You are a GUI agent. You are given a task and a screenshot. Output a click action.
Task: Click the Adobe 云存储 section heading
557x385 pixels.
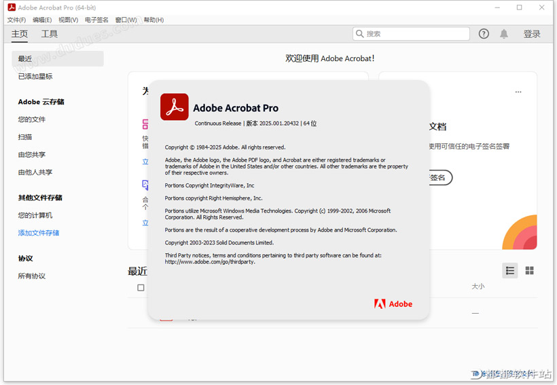41,102
